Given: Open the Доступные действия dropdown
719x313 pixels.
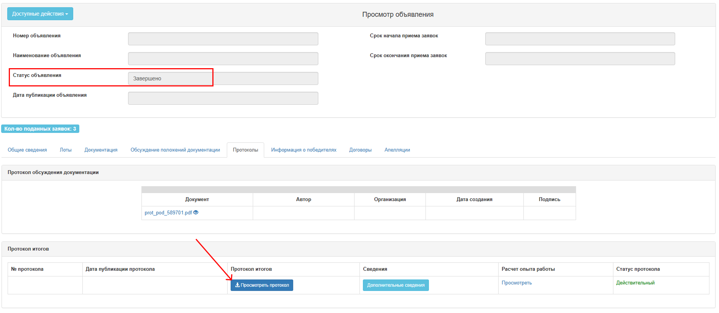Looking at the screenshot, I should coord(40,14).
